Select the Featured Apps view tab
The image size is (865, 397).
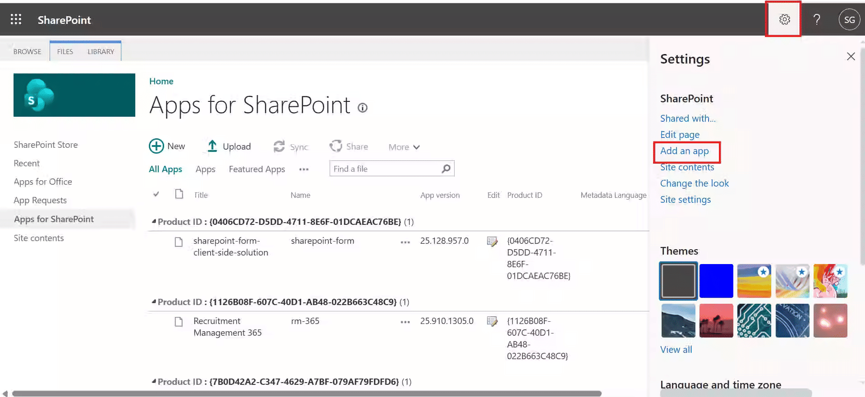click(257, 169)
